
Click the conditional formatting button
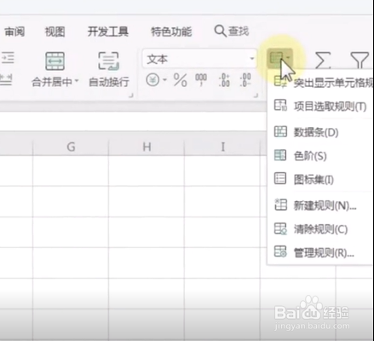click(279, 59)
